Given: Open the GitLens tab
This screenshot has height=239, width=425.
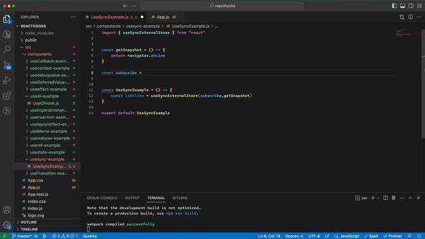Looking at the screenshot, I should click(180, 198).
